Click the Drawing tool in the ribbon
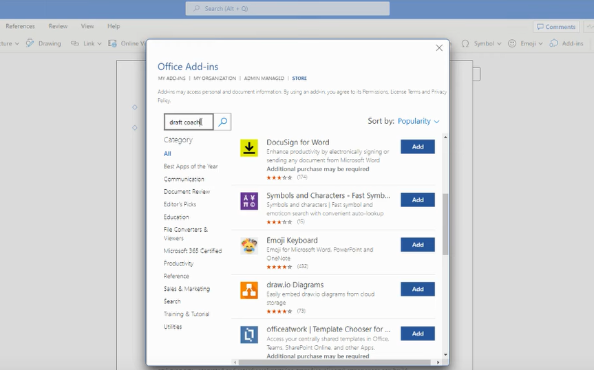594x370 pixels. pos(43,43)
